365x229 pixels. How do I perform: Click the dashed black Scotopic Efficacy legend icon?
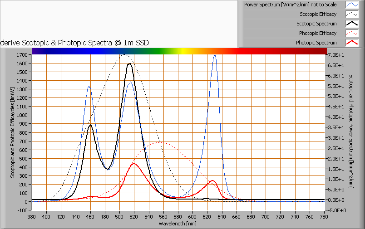point(352,14)
